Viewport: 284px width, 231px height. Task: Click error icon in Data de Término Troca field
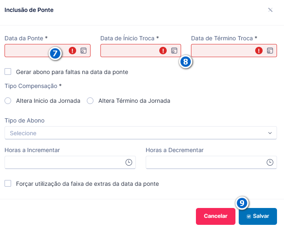tap(259, 51)
